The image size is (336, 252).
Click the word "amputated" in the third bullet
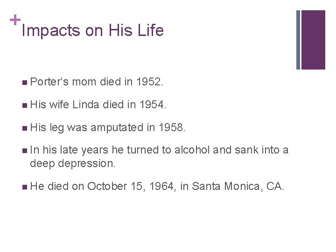(x=120, y=127)
